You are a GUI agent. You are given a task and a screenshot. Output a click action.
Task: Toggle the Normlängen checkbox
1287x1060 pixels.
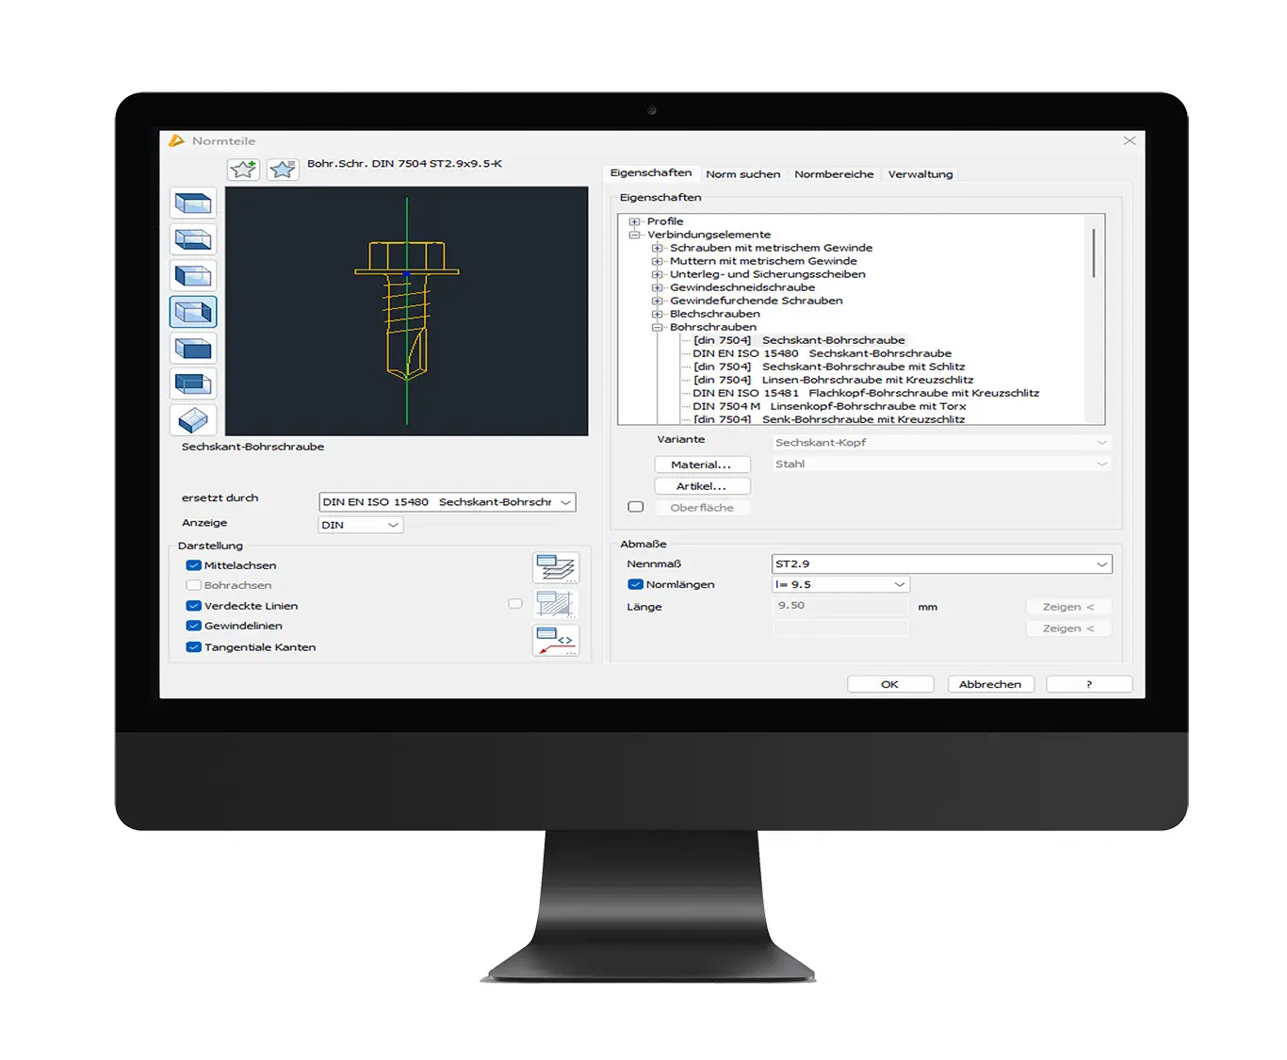pos(635,584)
